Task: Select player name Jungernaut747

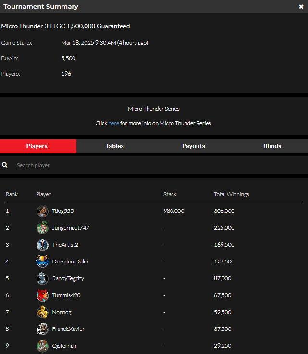Action: pos(71,228)
